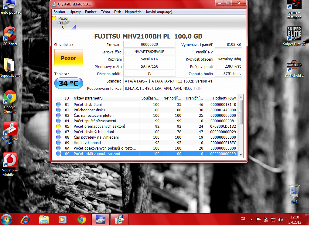Click the blue status dot for ID 02

click(58, 110)
